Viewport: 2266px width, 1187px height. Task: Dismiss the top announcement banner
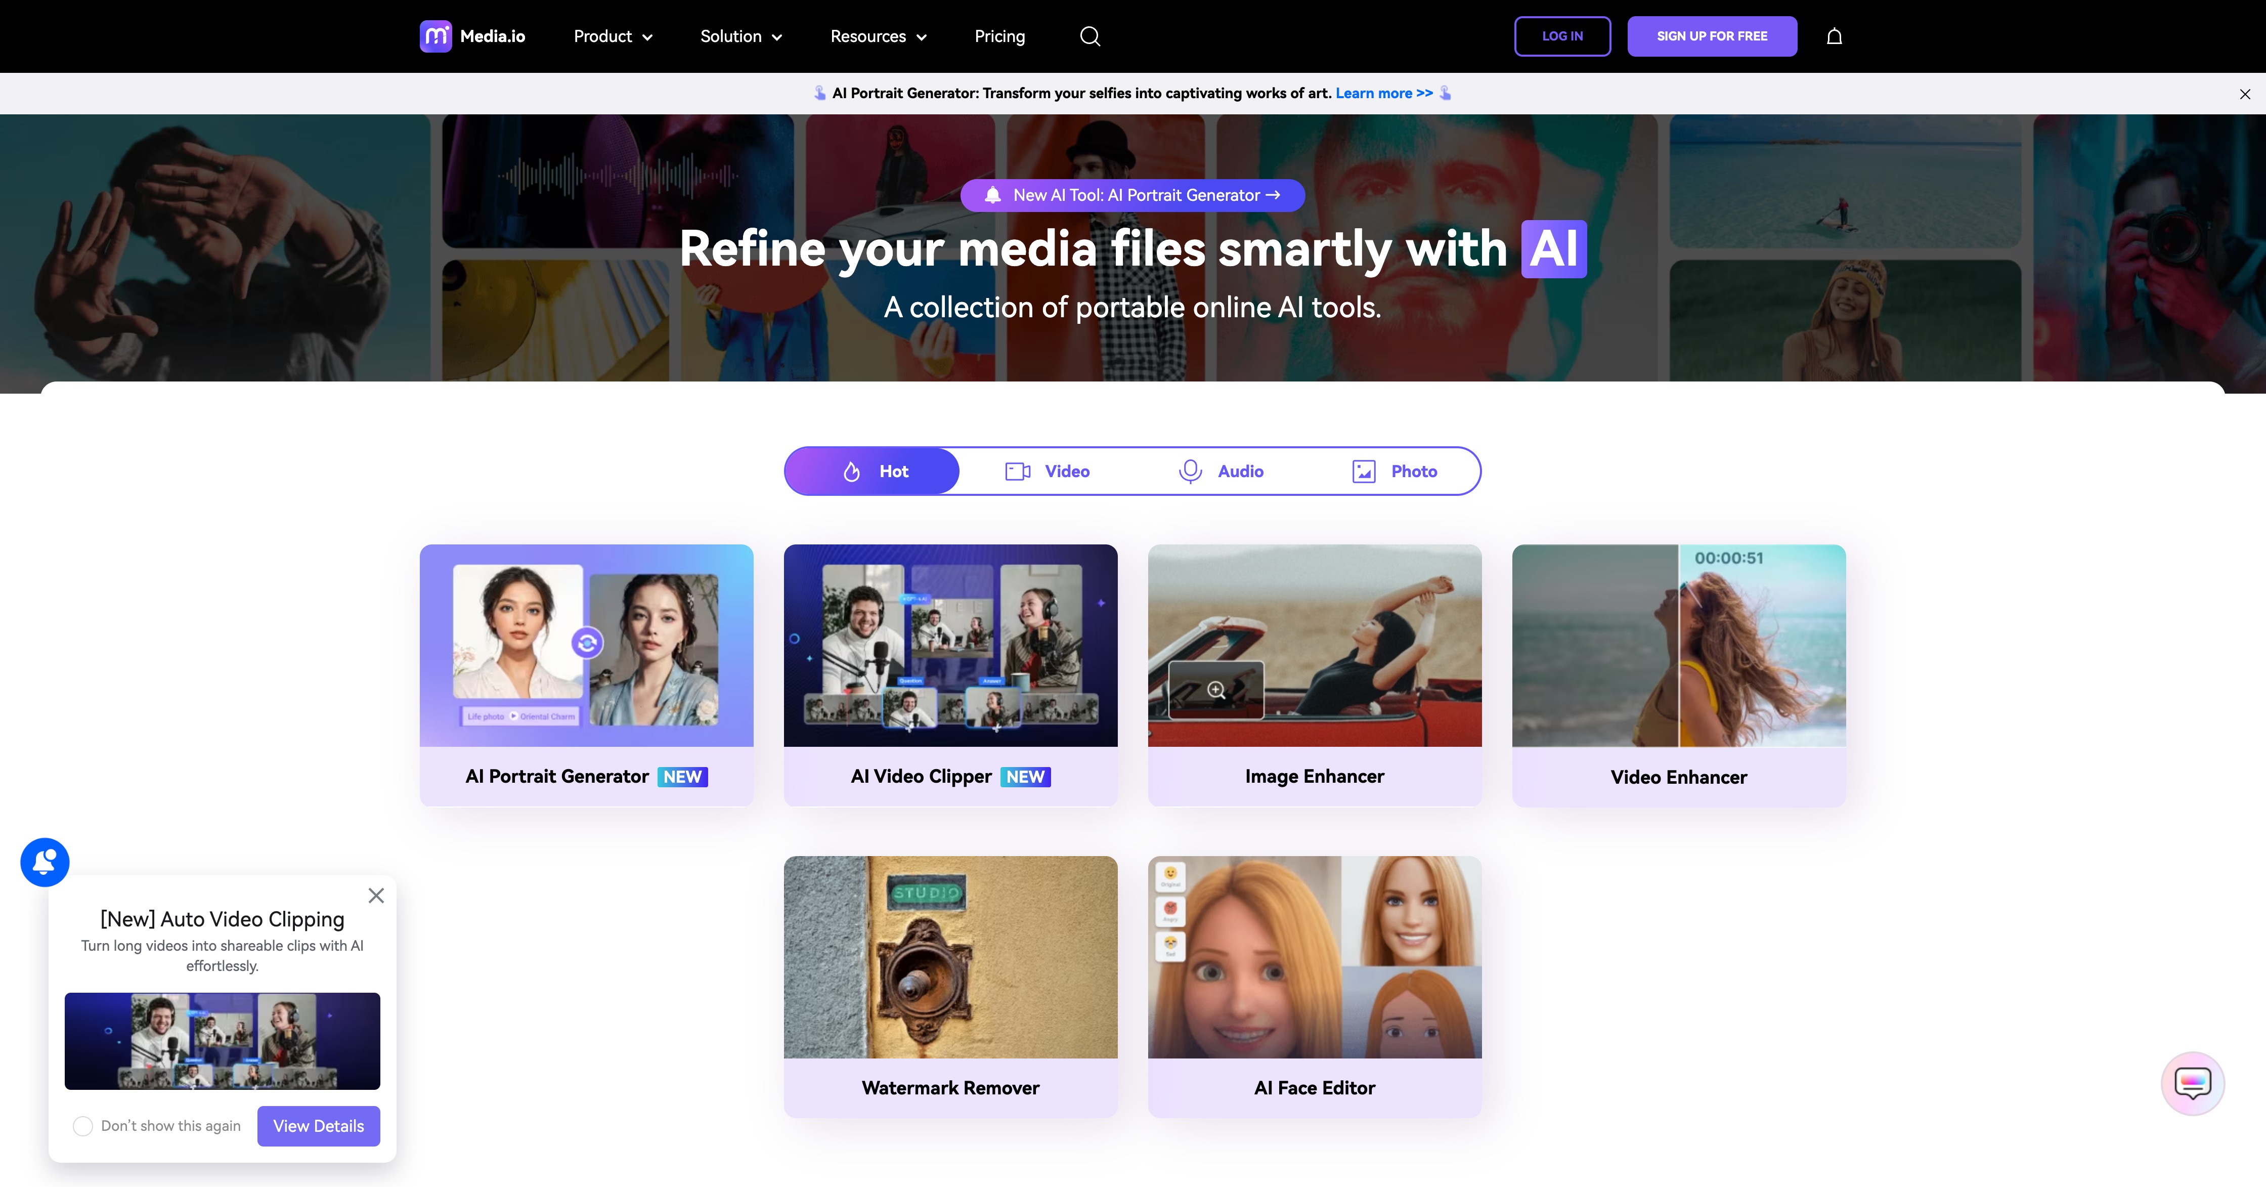point(2245,93)
